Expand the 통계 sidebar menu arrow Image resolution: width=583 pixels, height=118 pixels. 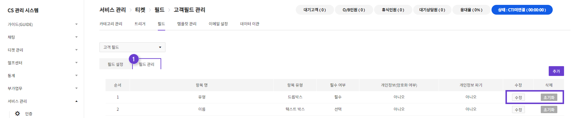76,76
